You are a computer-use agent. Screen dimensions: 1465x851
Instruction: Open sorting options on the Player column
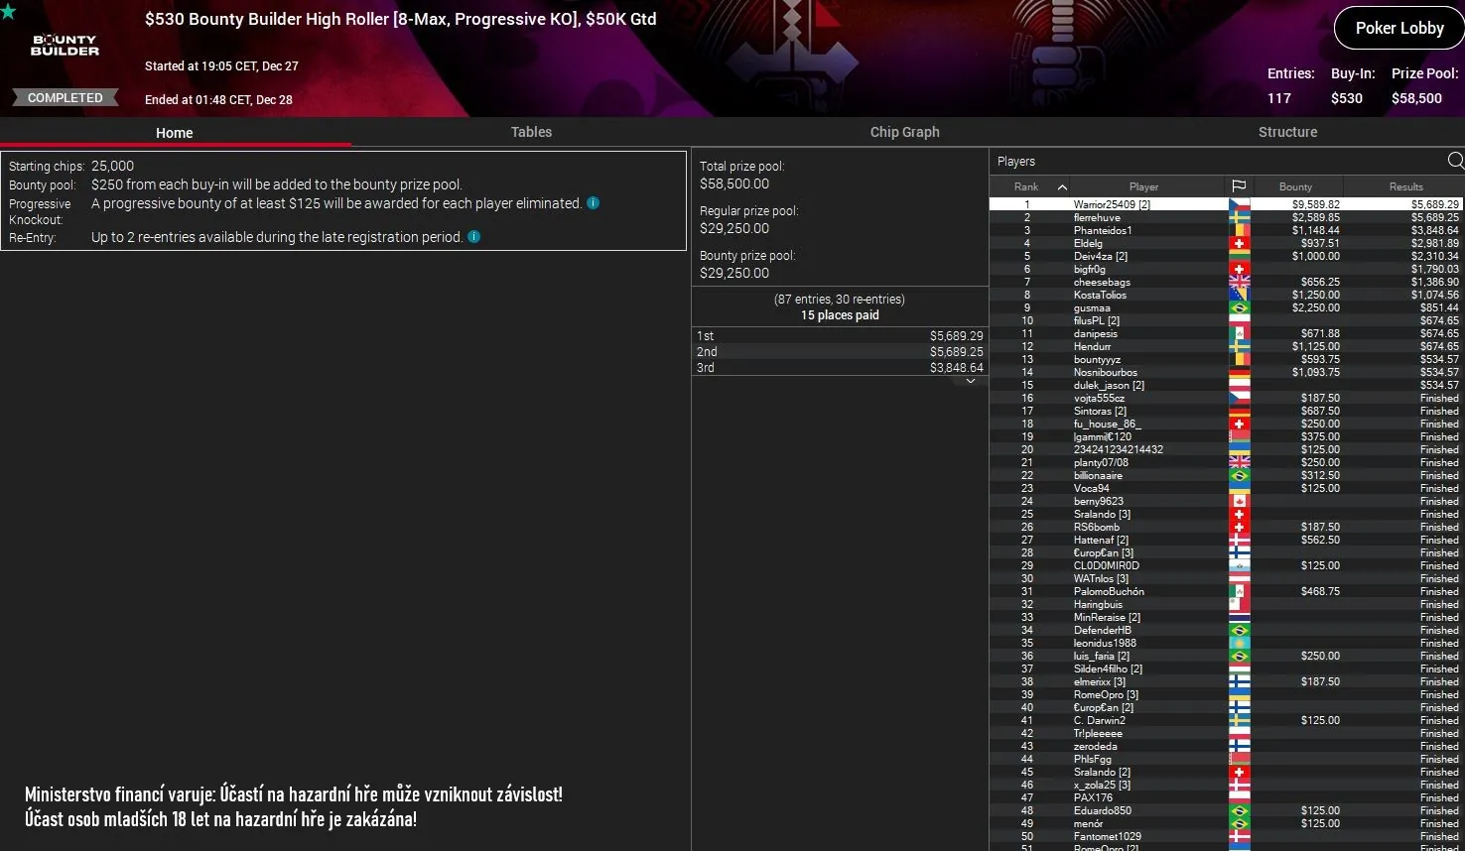(1142, 185)
